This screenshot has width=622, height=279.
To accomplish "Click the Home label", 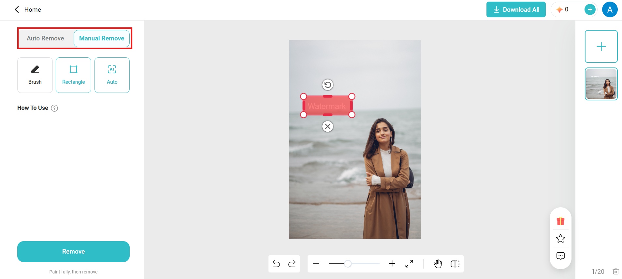I will [x=33, y=9].
